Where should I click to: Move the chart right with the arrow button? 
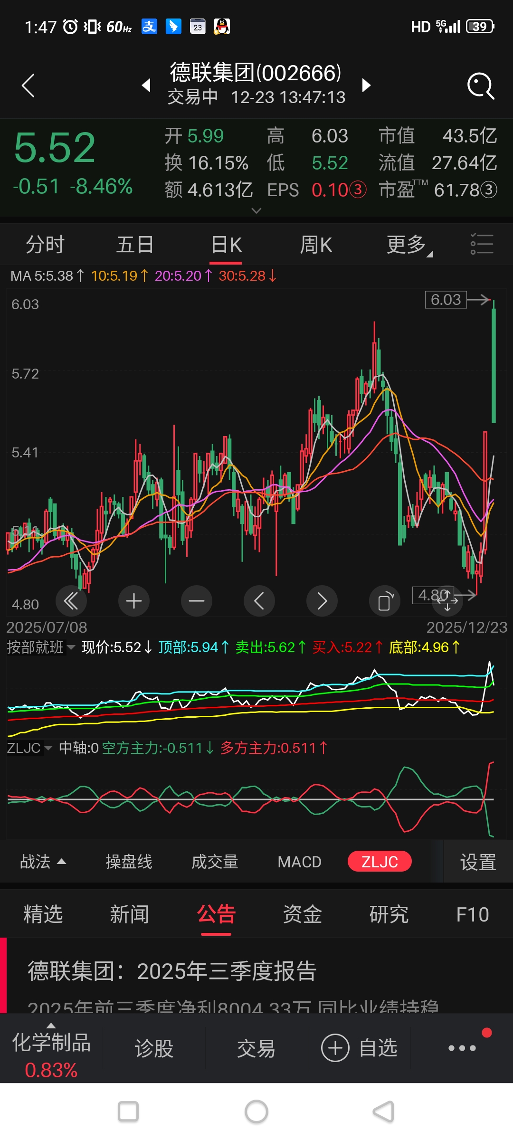coord(322,601)
